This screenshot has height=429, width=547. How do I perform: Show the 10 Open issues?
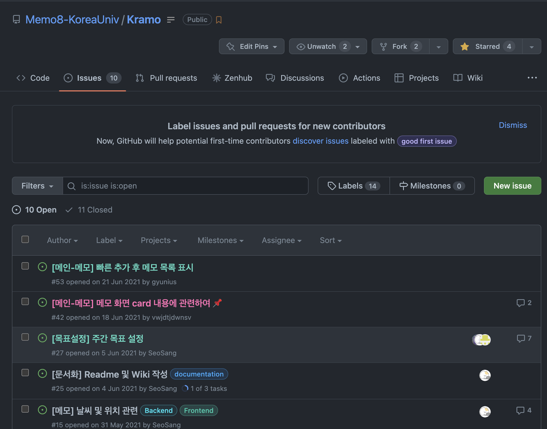pos(35,210)
